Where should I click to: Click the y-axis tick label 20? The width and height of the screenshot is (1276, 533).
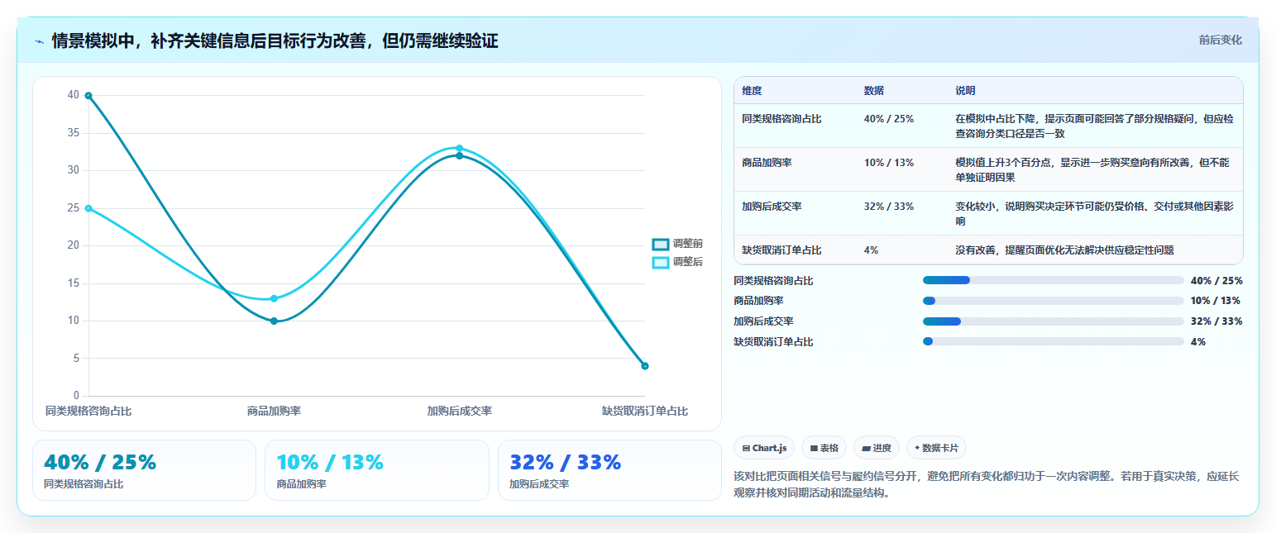pos(74,245)
